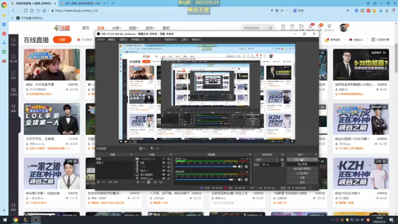
Task: Open OBS 文件 menu
Action: coord(100,40)
